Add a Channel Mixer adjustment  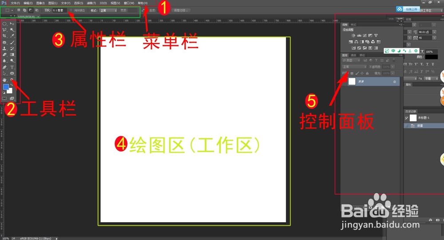[373, 42]
